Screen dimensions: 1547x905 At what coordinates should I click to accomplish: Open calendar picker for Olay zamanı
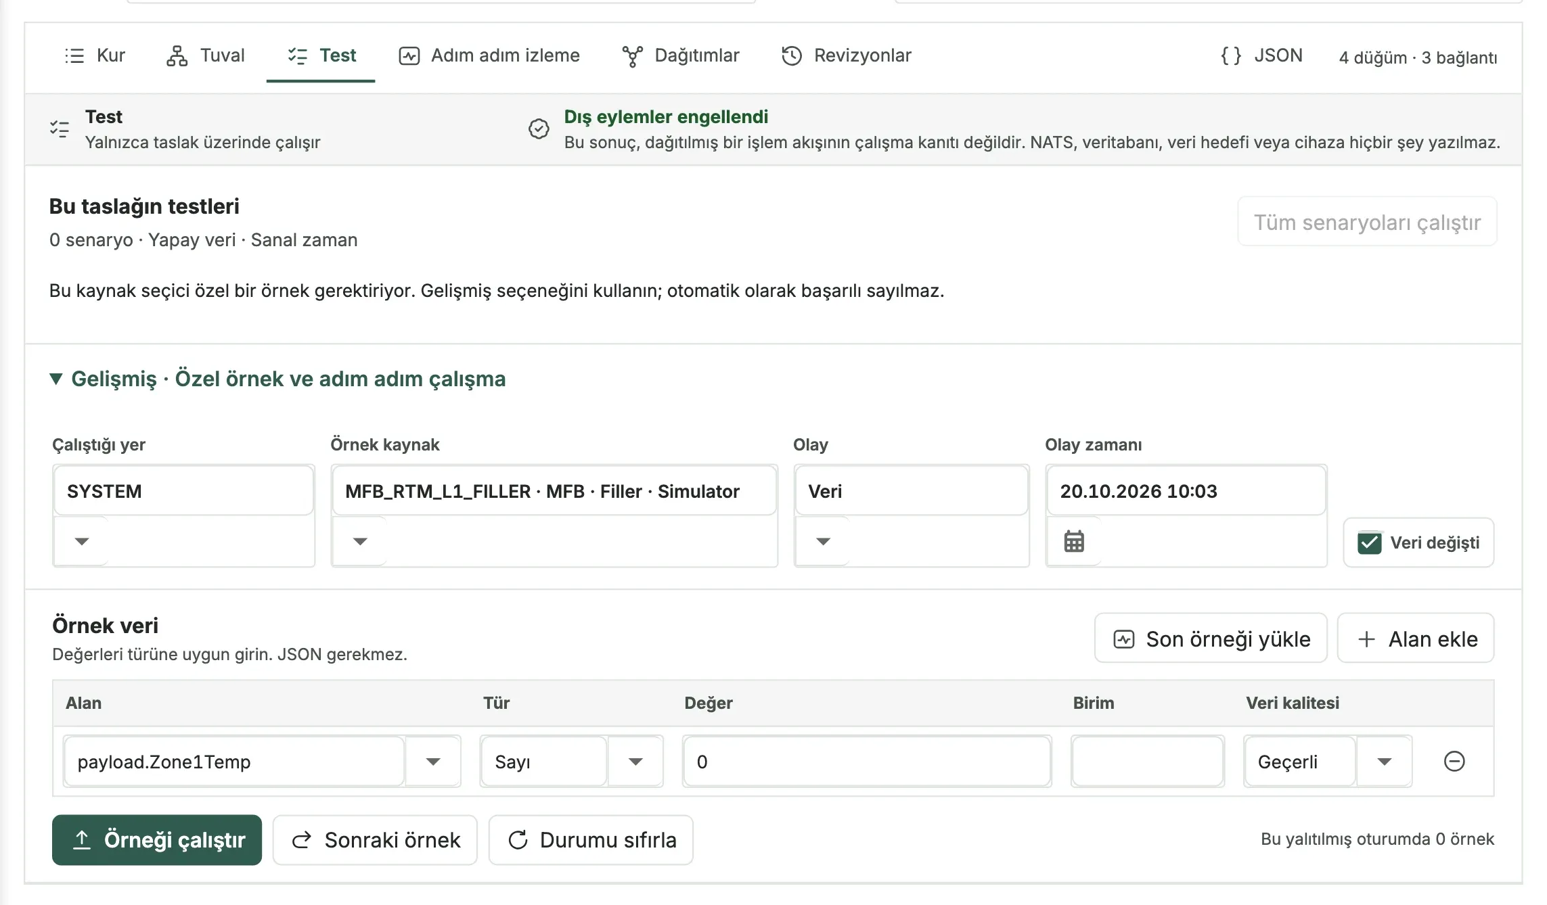[1074, 541]
